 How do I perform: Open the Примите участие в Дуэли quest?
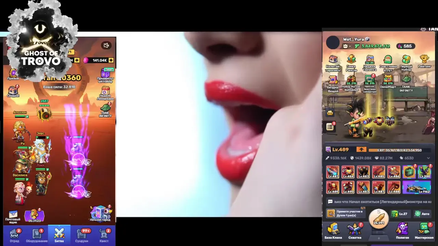(x=345, y=214)
